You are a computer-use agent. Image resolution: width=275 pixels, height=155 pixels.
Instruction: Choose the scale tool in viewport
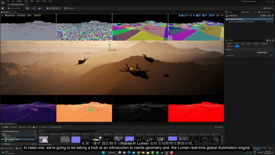[x=188, y=15]
